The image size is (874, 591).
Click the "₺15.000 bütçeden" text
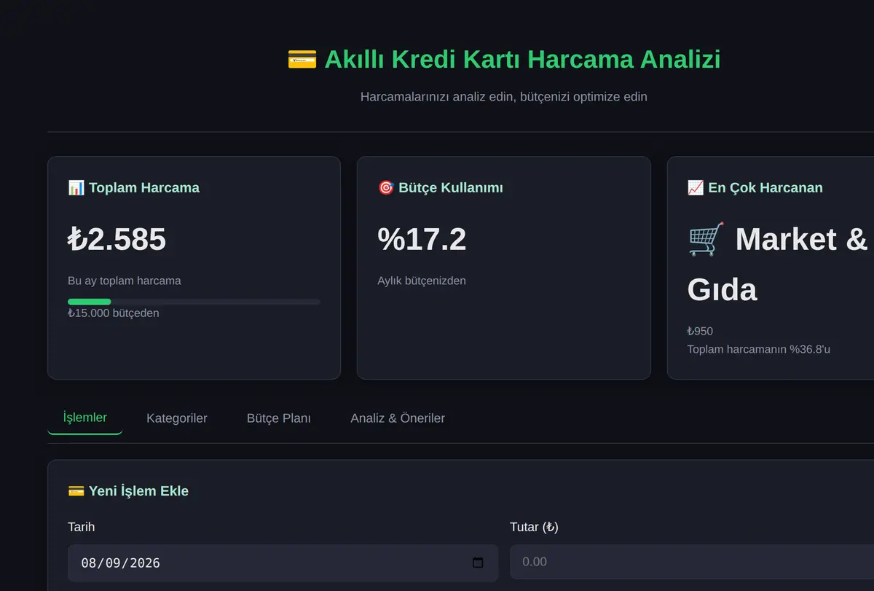(114, 313)
